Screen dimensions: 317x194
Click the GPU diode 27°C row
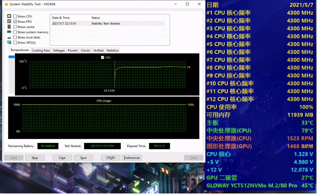tap(260, 178)
